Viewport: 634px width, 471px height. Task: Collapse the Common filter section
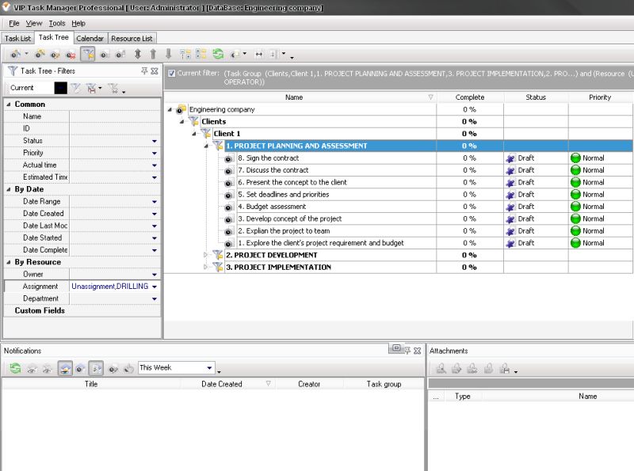tap(9, 104)
